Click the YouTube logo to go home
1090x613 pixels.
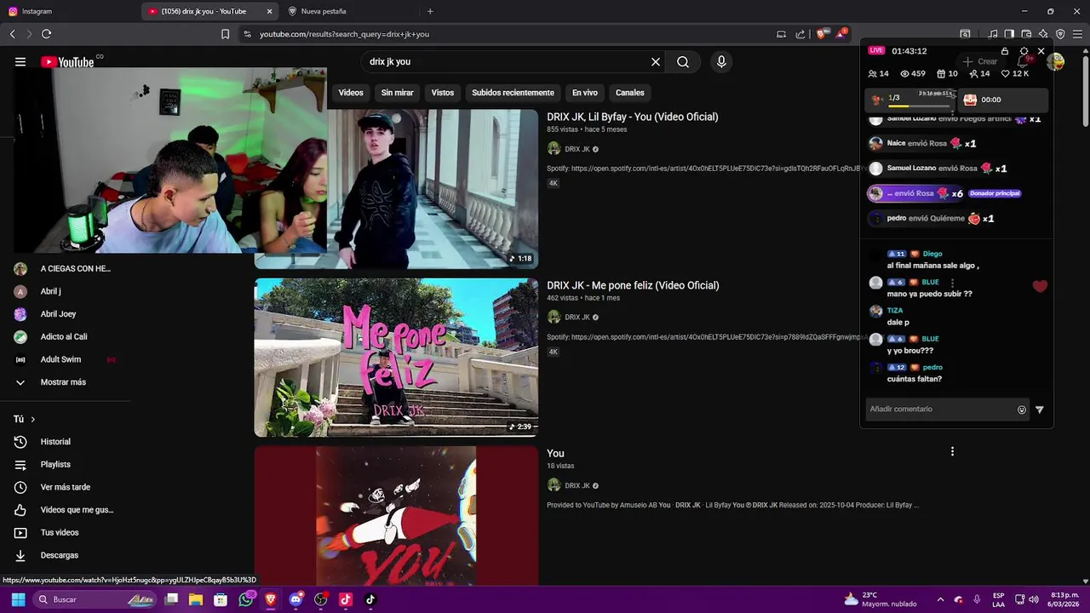pyautogui.click(x=67, y=61)
